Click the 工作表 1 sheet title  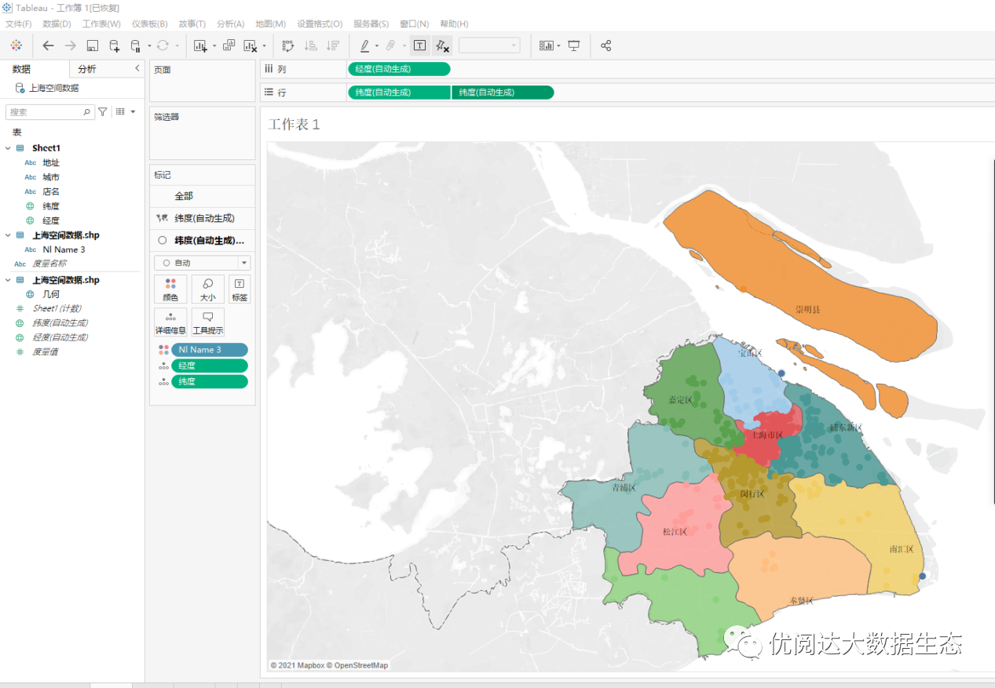click(x=294, y=124)
